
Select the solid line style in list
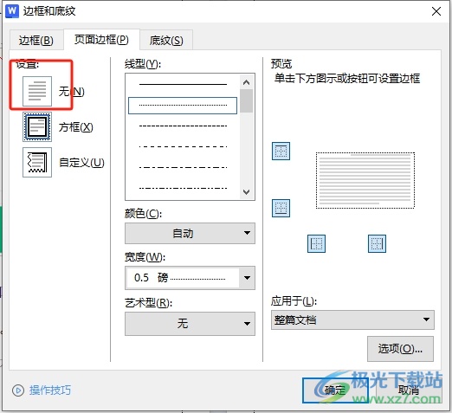pyautogui.click(x=183, y=84)
